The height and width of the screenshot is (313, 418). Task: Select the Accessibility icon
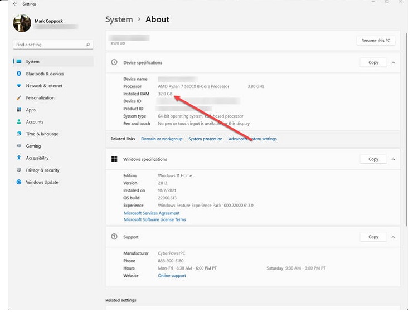pos(19,158)
